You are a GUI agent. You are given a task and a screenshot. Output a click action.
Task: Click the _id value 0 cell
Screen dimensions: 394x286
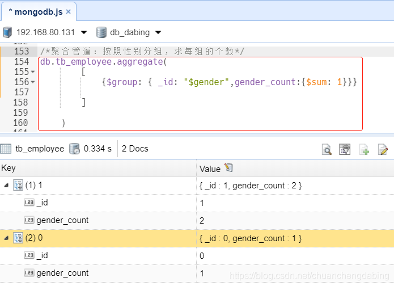pos(295,256)
